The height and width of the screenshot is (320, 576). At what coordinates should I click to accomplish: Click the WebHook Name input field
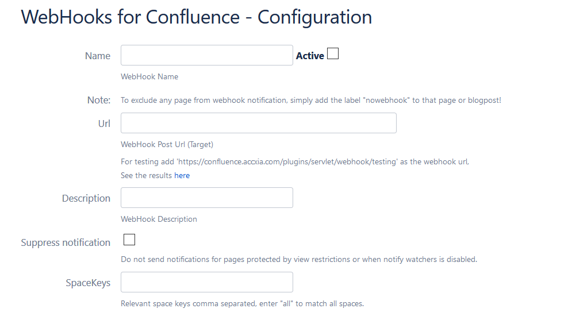click(x=206, y=55)
